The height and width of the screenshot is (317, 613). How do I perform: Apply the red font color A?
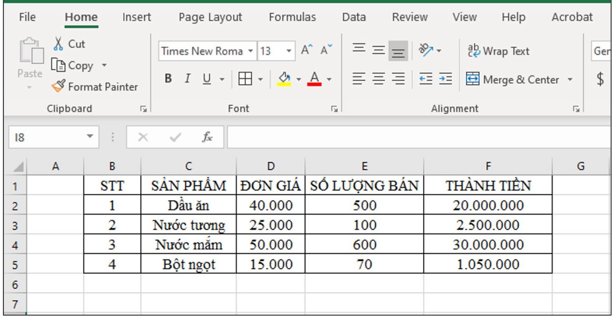(314, 79)
